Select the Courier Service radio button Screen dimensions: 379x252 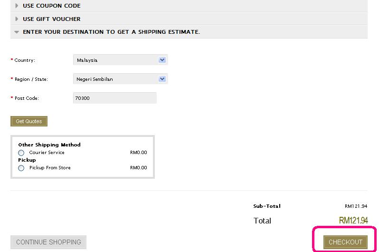click(21, 153)
